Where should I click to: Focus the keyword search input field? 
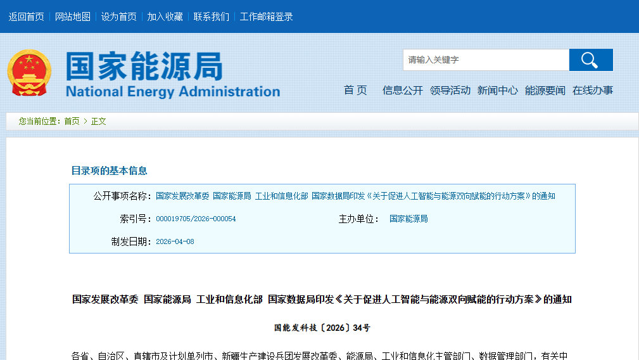[486, 60]
